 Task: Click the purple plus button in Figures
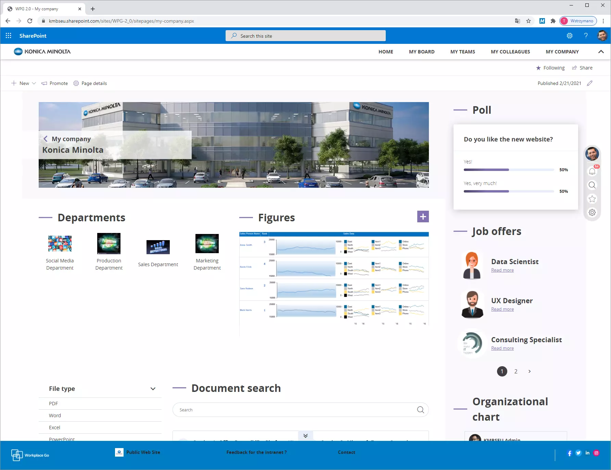click(423, 217)
